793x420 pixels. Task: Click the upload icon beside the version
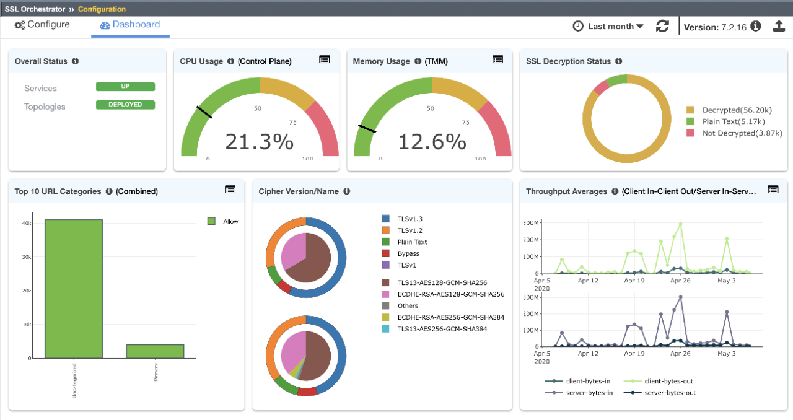pos(779,26)
